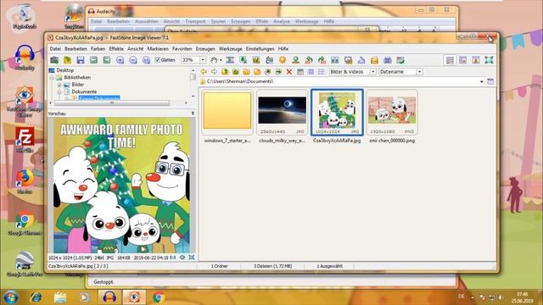This screenshot has height=305, width=543.
Task: Select the hand cursor tool icon
Action: pos(214,60)
